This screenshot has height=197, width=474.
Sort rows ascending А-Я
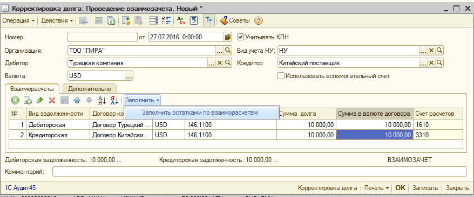click(101, 100)
